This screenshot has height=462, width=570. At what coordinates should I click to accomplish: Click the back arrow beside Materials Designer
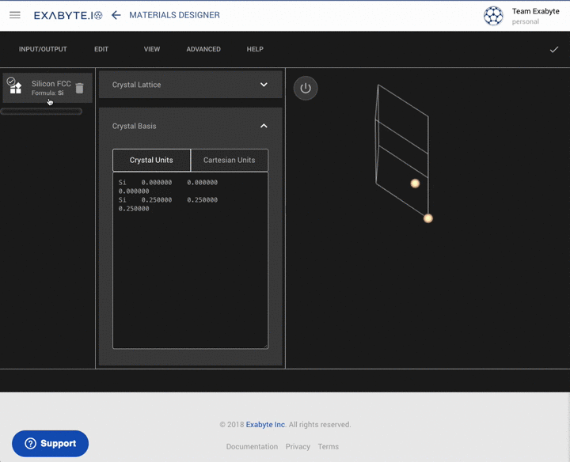pos(116,15)
